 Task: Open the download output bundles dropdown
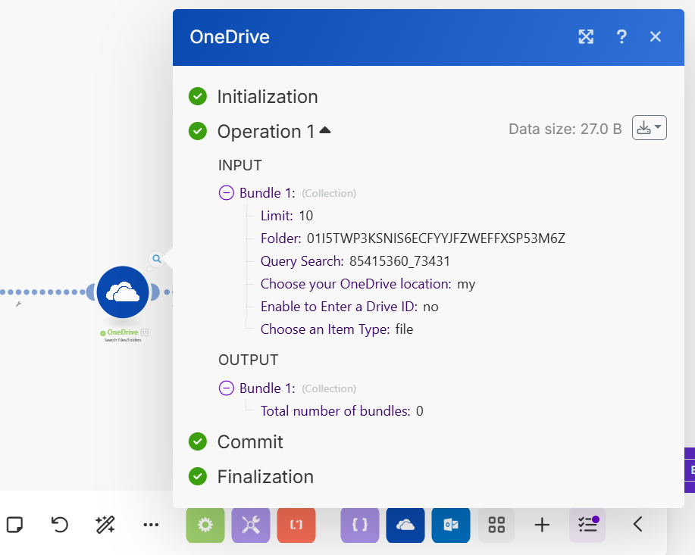coord(650,128)
